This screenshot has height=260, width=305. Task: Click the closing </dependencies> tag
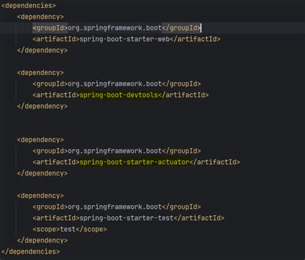click(x=31, y=252)
